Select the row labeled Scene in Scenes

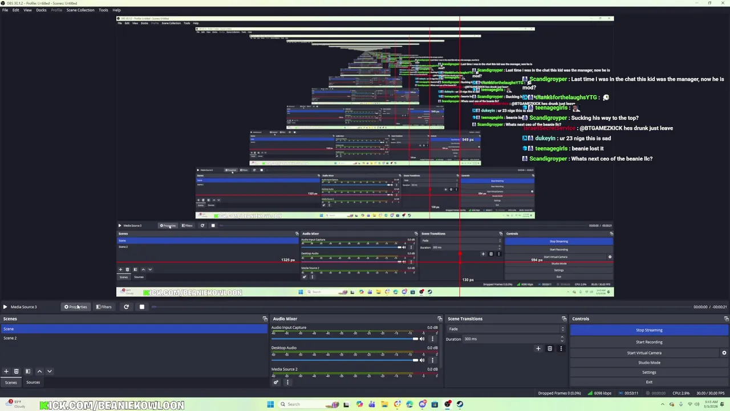[x=135, y=329]
